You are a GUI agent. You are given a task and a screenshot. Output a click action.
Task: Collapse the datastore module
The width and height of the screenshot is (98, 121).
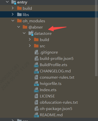pos(24,33)
